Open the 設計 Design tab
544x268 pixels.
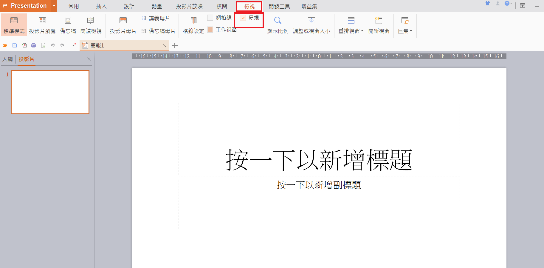[x=129, y=6]
